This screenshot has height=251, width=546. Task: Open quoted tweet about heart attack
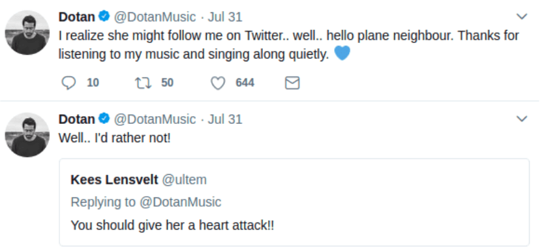coord(294,202)
